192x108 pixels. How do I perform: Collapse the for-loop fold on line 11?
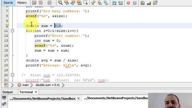coord(13,31)
